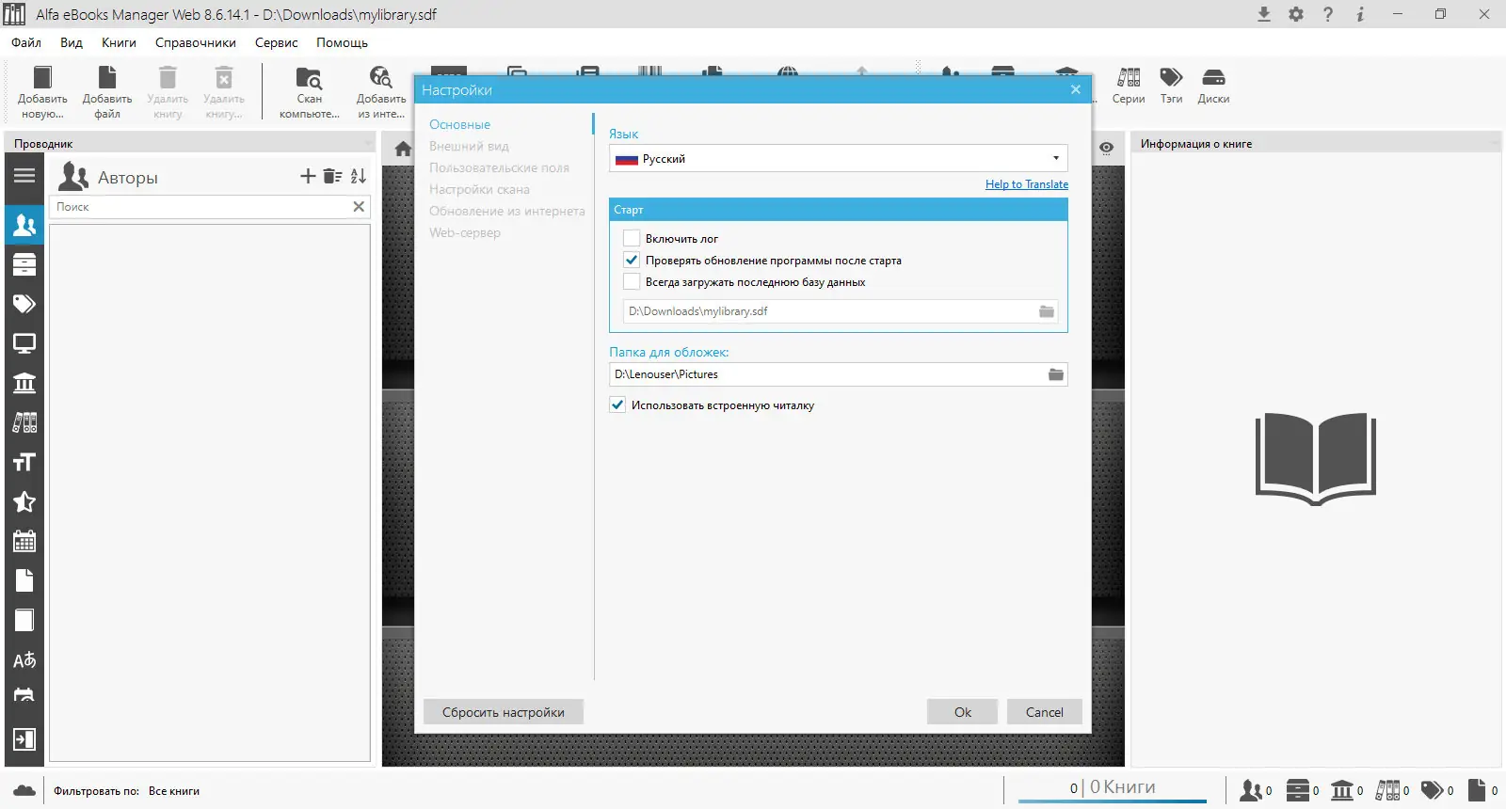Viewport: 1506px width, 809px height.
Task: Browse for covers folder with folder icon
Action: (1056, 374)
